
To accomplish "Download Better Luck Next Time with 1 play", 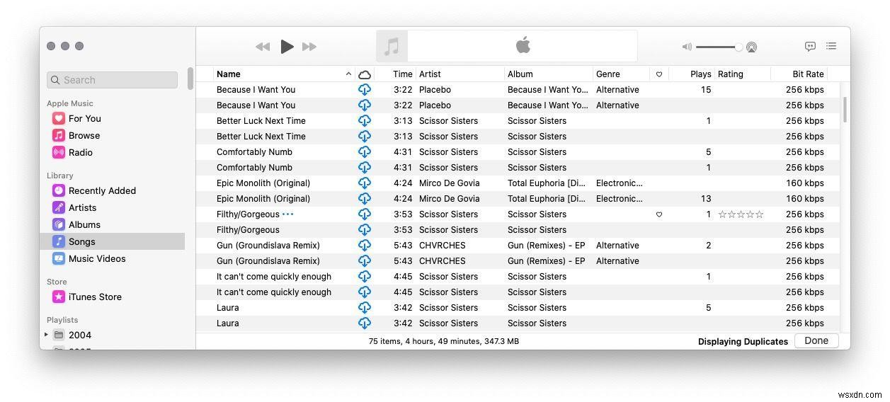I will click(x=365, y=120).
